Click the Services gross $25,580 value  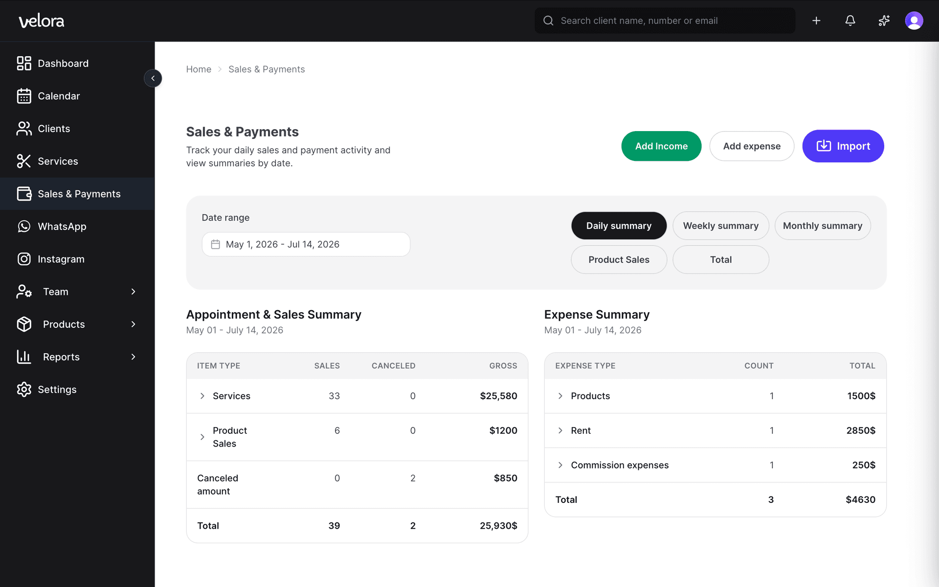(x=498, y=396)
